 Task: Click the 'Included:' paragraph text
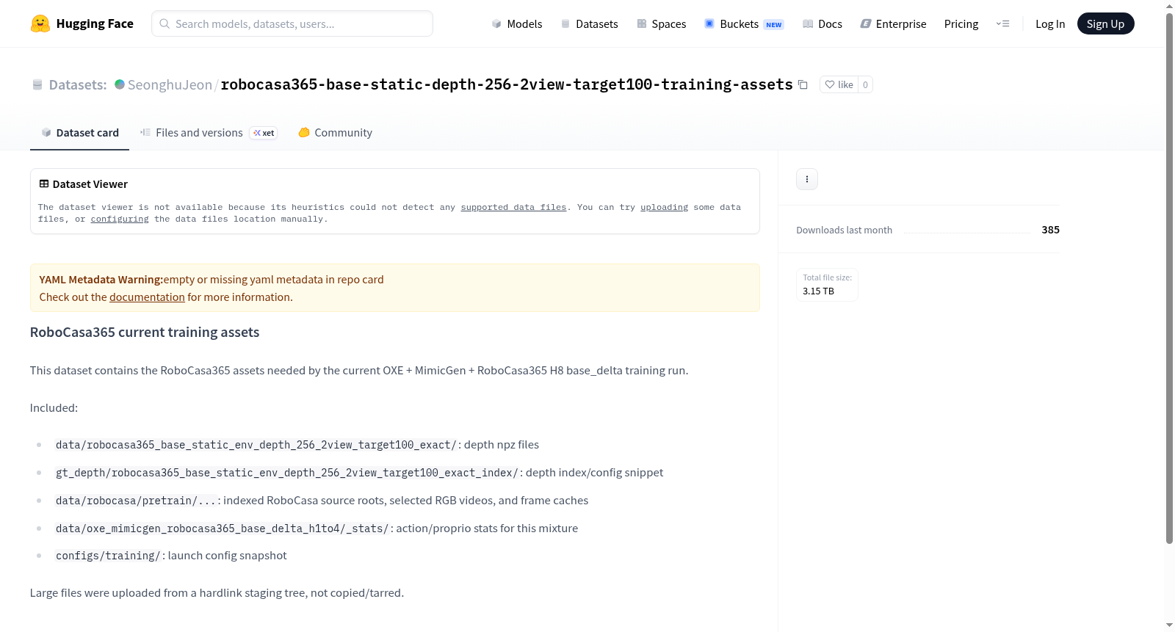(54, 408)
